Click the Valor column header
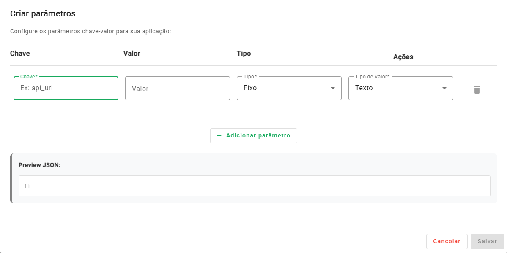Viewport: 507px width, 253px height. click(132, 54)
